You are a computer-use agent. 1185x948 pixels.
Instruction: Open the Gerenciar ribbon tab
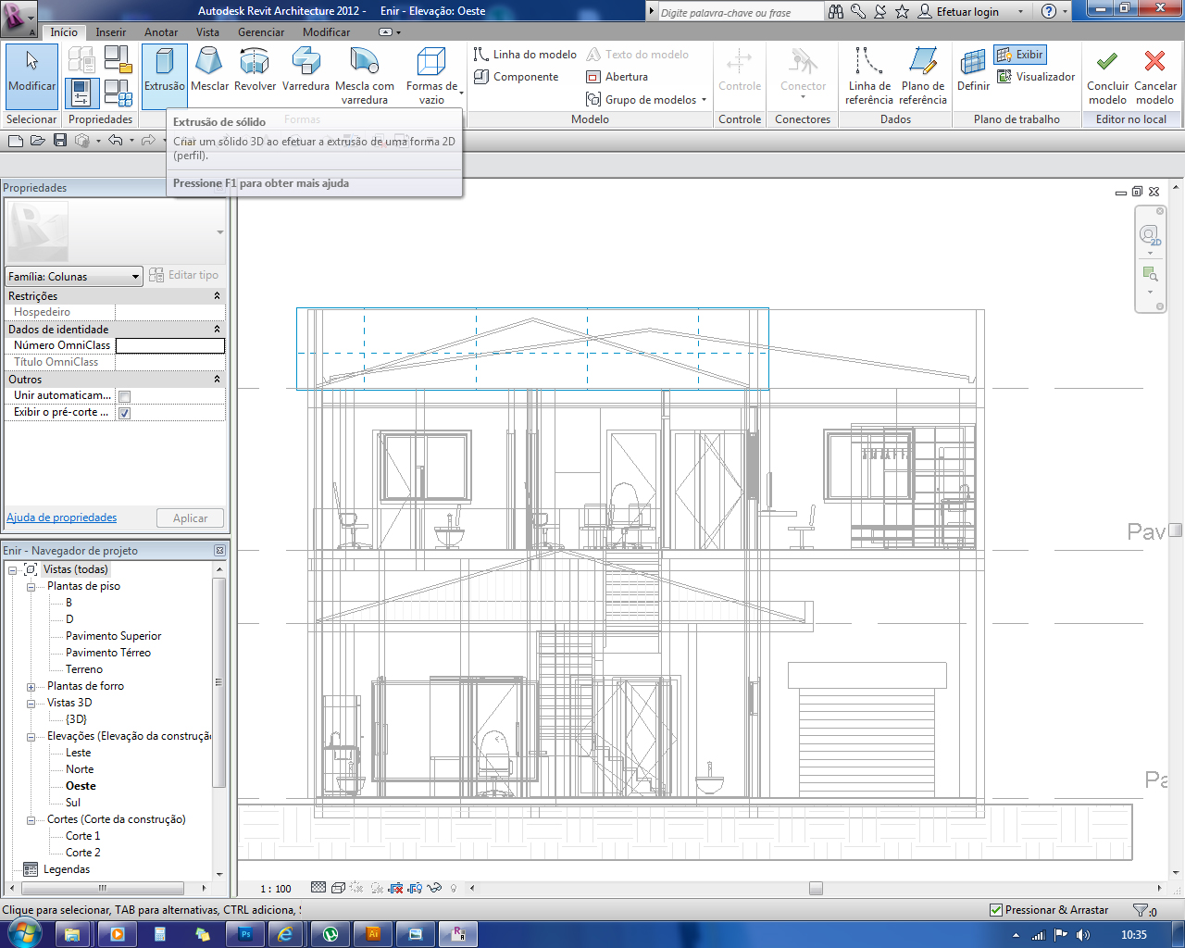point(261,32)
